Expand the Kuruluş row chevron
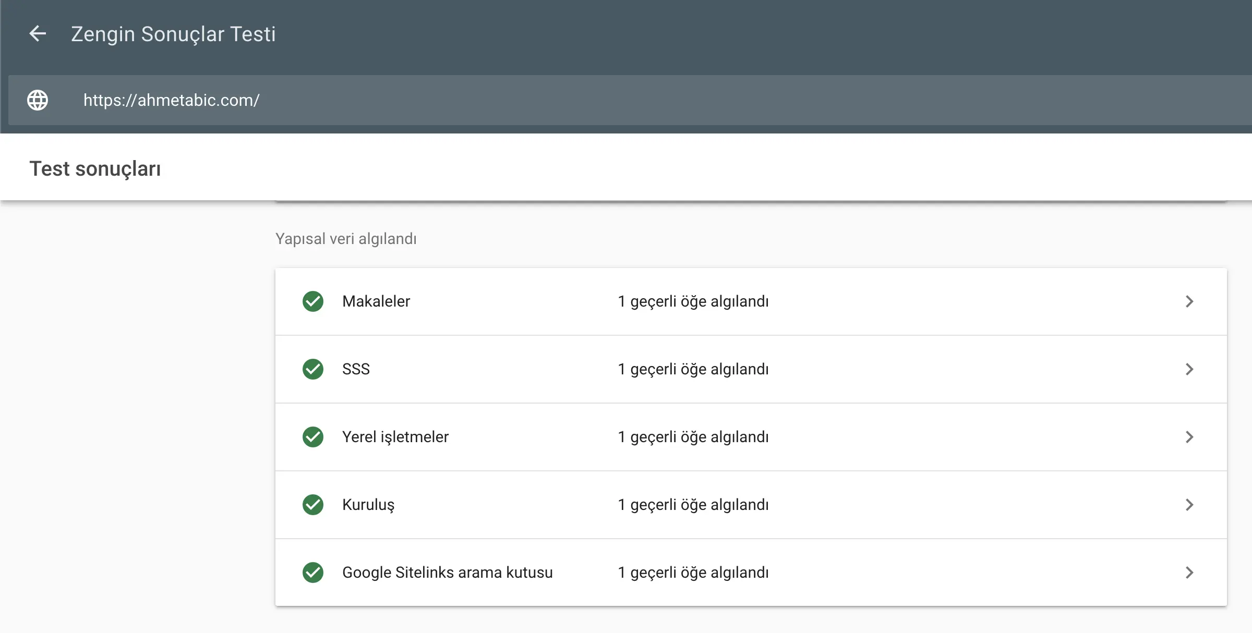Screen dimensions: 1252x633 click(1189, 505)
